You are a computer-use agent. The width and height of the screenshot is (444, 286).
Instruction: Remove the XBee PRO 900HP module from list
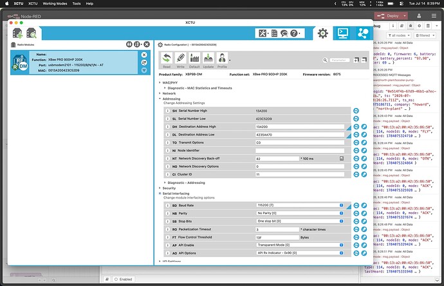(x=144, y=55)
